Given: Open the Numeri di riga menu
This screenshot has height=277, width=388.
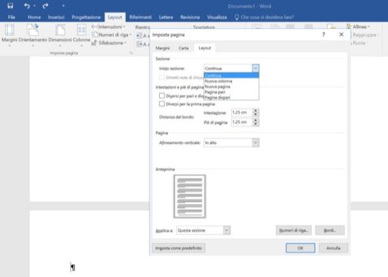Looking at the screenshot, I should (x=112, y=35).
